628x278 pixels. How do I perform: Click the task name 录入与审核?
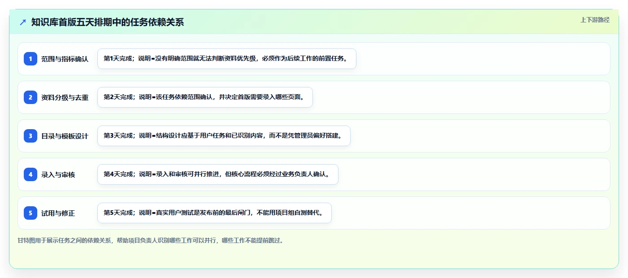[x=58, y=174]
